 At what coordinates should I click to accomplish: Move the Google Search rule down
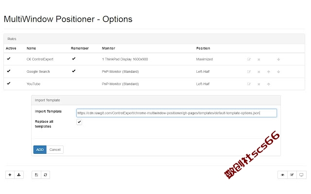coord(278,72)
